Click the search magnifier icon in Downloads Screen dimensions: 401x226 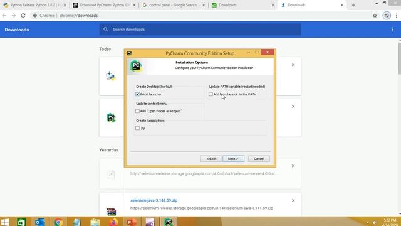[106, 30]
